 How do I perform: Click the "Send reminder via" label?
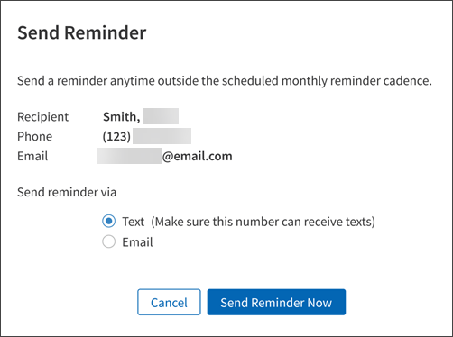point(67,192)
